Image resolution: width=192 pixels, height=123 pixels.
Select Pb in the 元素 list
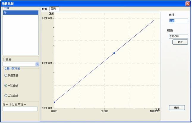tap(20, 13)
